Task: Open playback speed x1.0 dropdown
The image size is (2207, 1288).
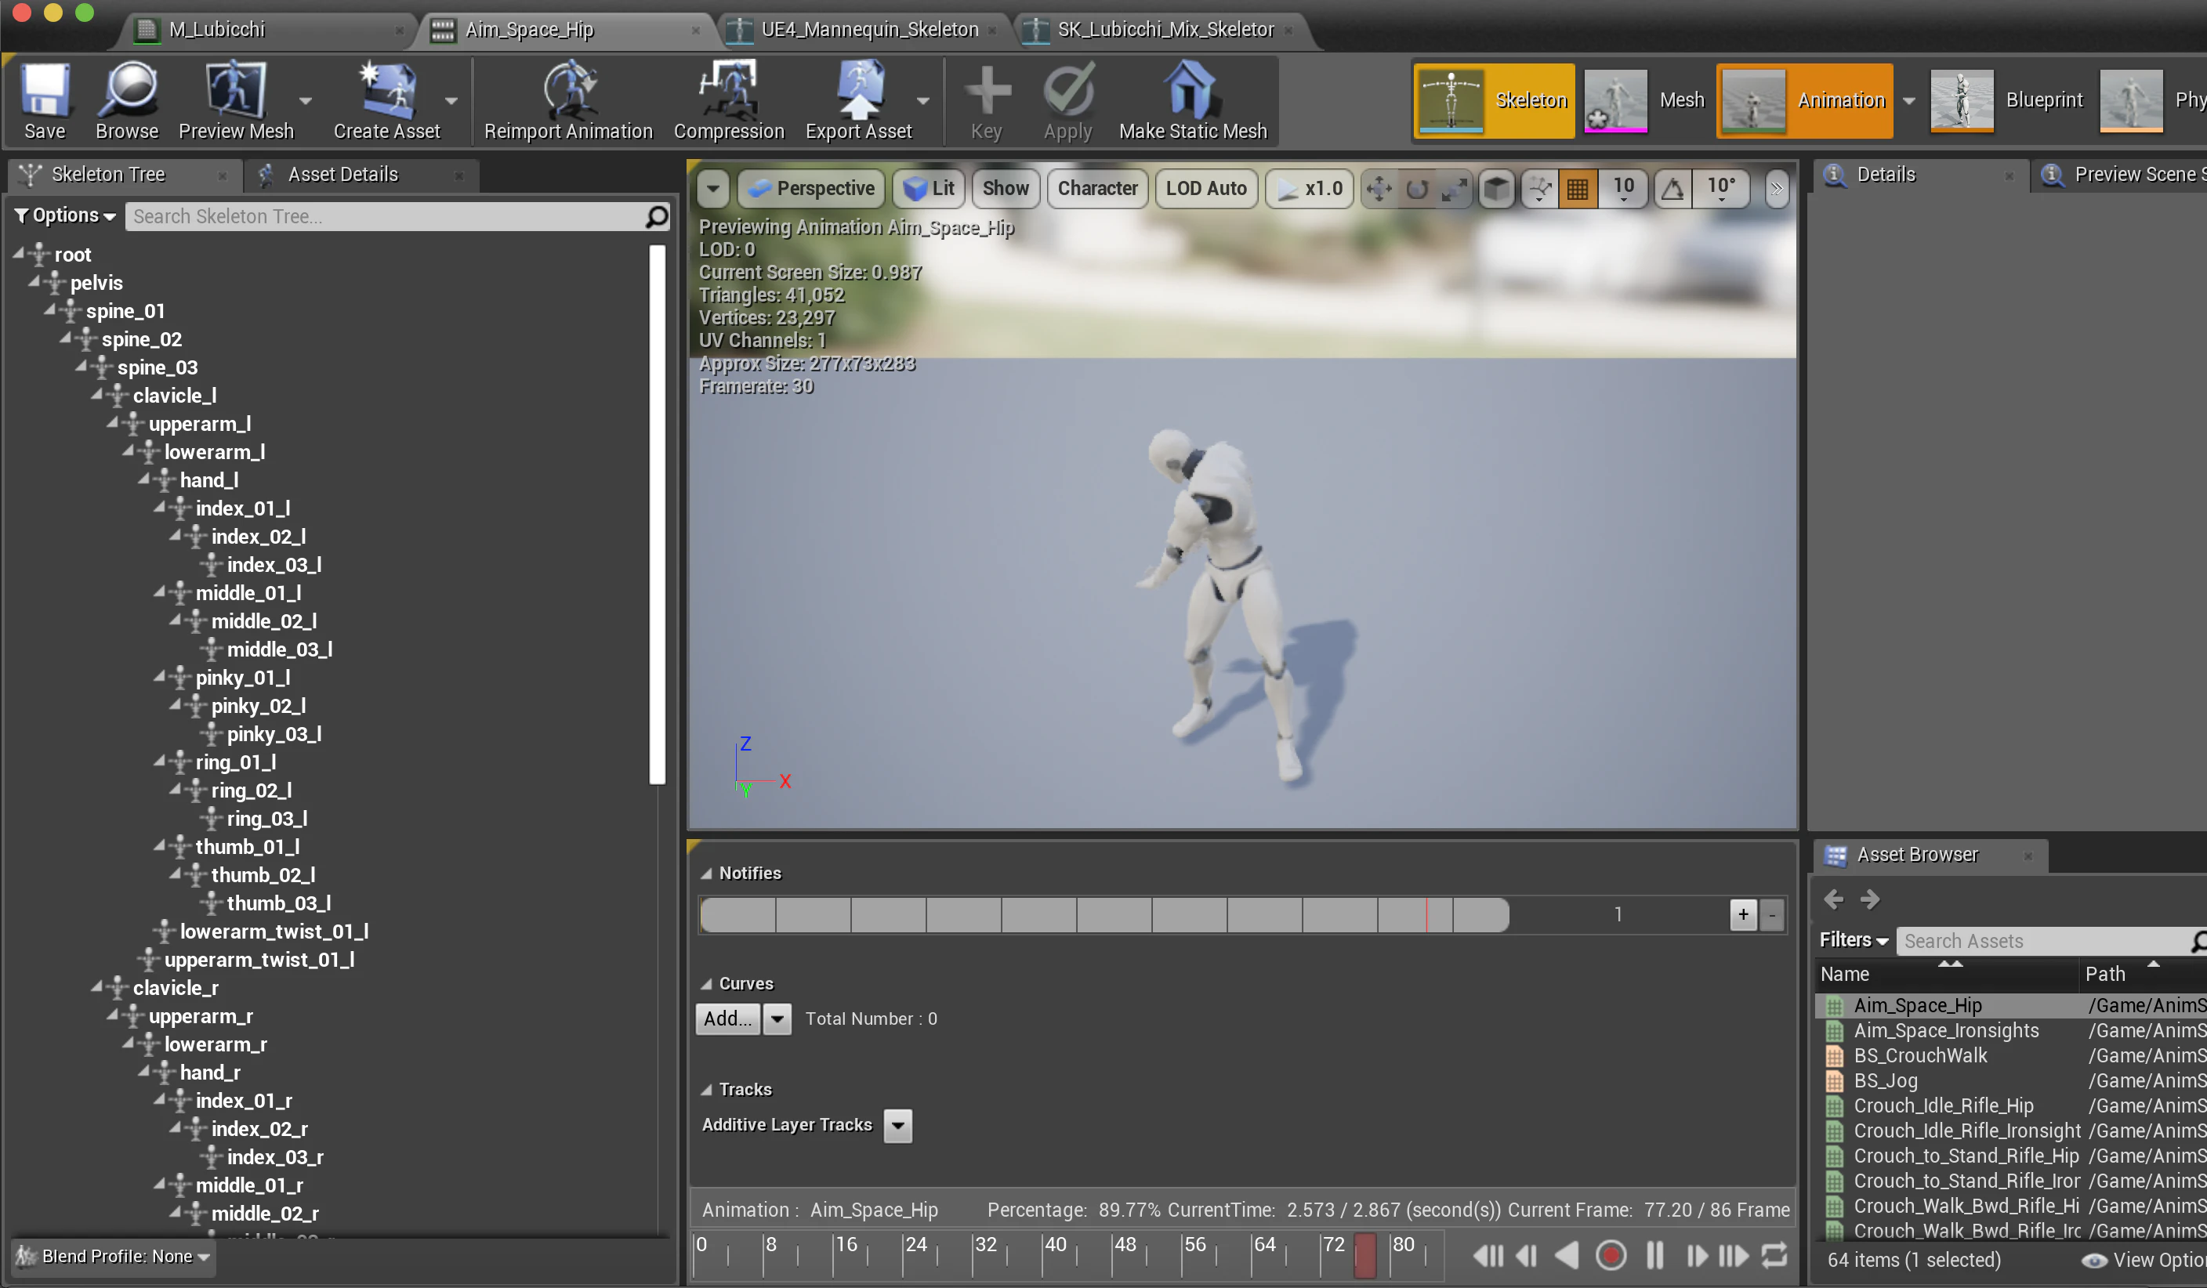Action: click(x=1310, y=188)
